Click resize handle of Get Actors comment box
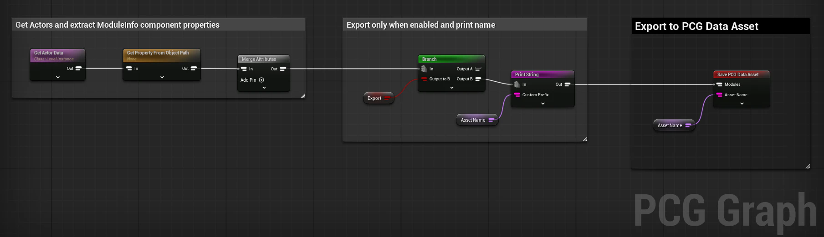This screenshot has width=824, height=237. [303, 95]
